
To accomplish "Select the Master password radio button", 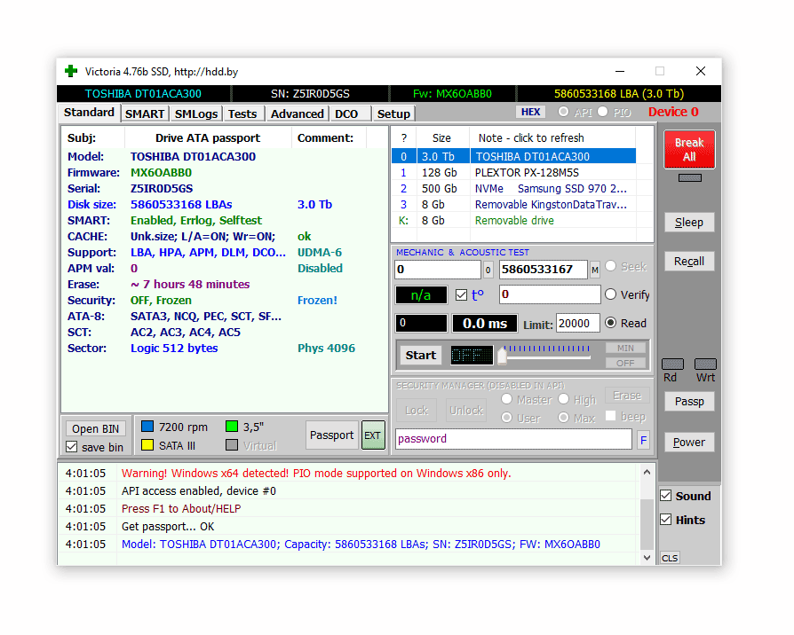I will (x=506, y=399).
